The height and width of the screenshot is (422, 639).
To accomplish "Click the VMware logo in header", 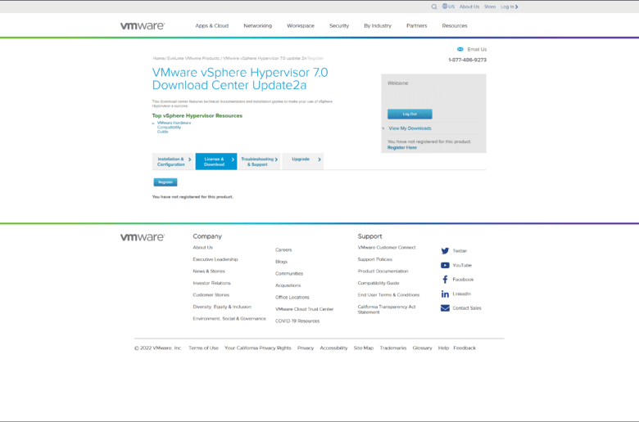I will click(x=143, y=25).
